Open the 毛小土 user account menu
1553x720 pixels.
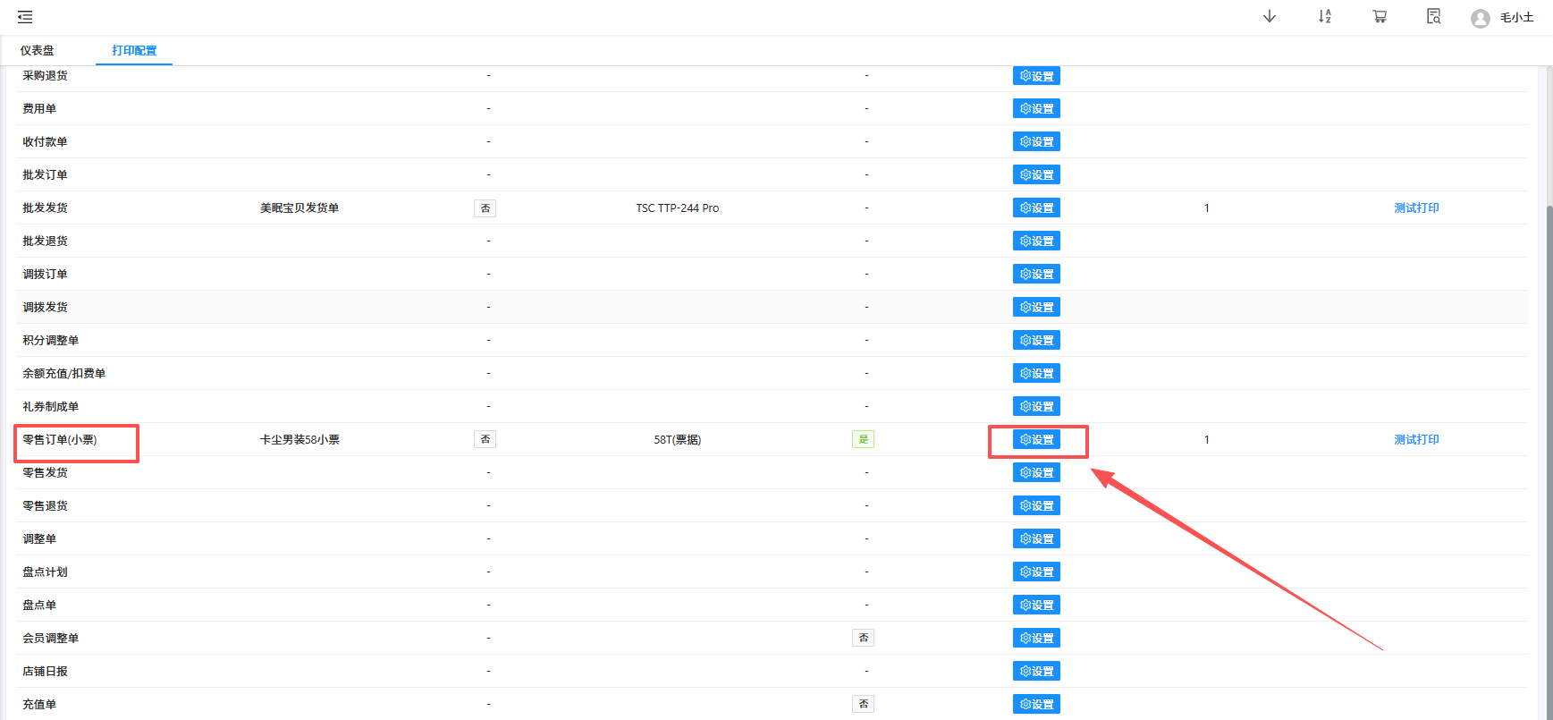pos(1516,18)
